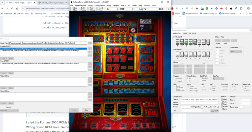The width and height of the screenshot is (252, 132).
Task: Open Chrome side panel icon
Action: pyautogui.click(x=248, y=8)
